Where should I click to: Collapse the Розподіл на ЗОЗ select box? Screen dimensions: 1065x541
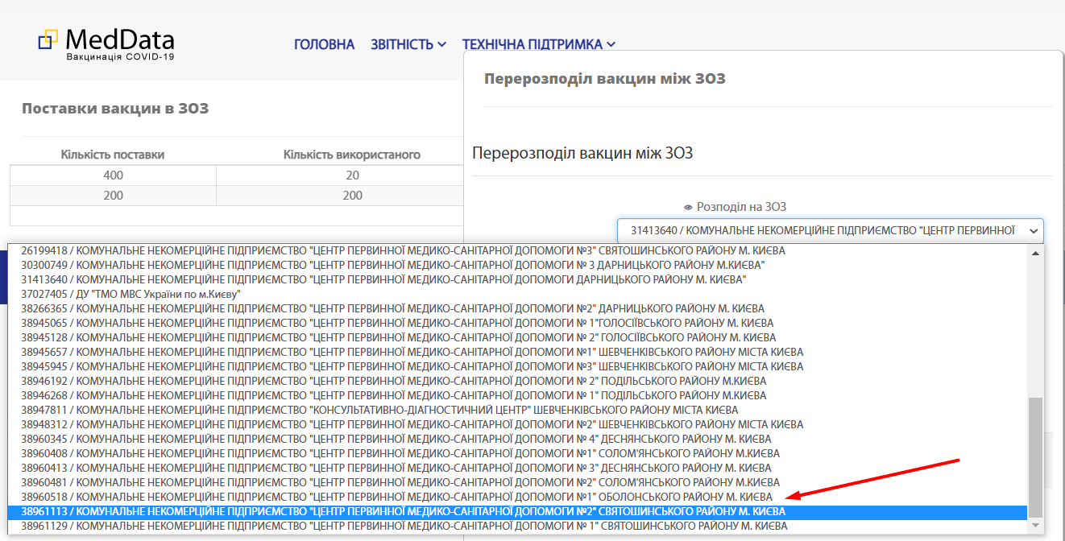pos(830,231)
